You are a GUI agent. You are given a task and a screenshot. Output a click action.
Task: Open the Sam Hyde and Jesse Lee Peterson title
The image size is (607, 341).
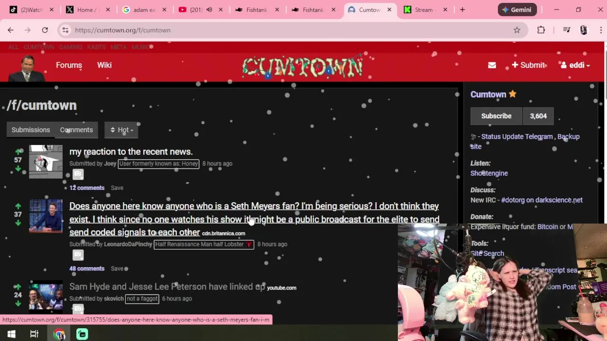167,287
